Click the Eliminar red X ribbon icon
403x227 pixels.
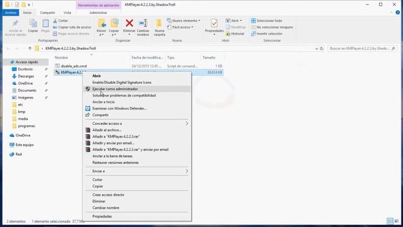click(129, 23)
